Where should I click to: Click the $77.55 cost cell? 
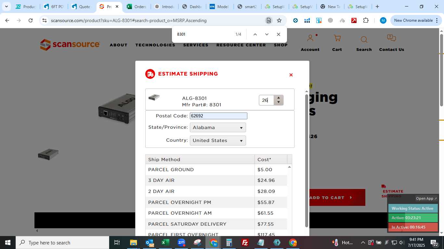271,224
